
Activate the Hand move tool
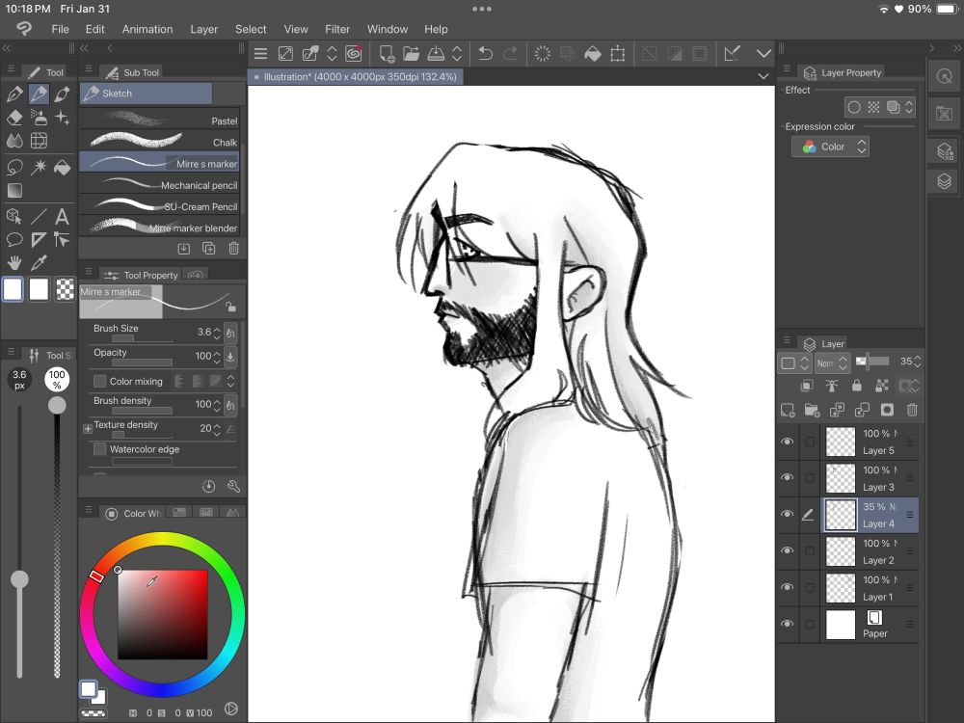(14, 262)
